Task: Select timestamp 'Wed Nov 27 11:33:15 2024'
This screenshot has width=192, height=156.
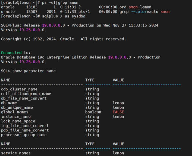Action: [x=131, y=25]
